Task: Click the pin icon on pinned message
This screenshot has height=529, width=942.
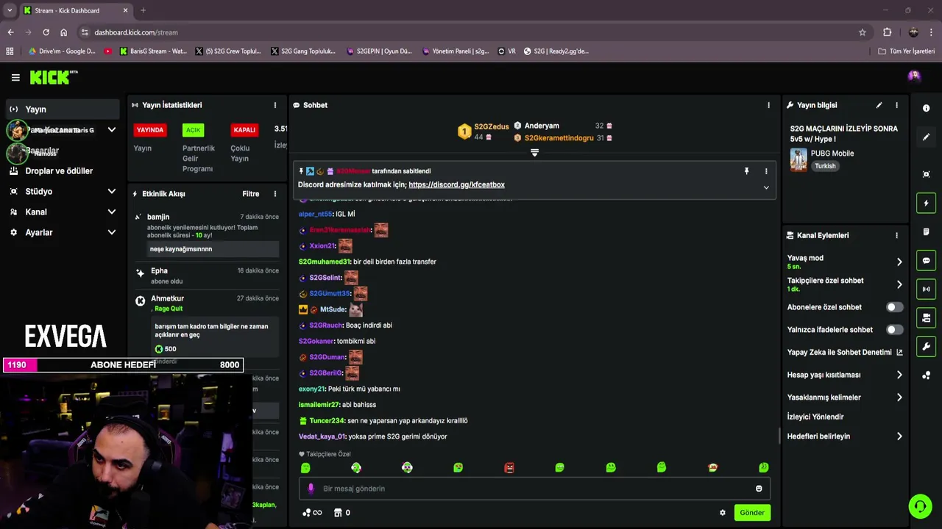Action: coord(746,171)
